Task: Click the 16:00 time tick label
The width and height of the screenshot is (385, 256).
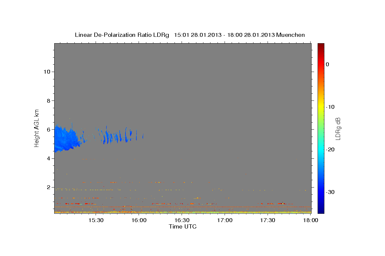Action: (x=139, y=220)
